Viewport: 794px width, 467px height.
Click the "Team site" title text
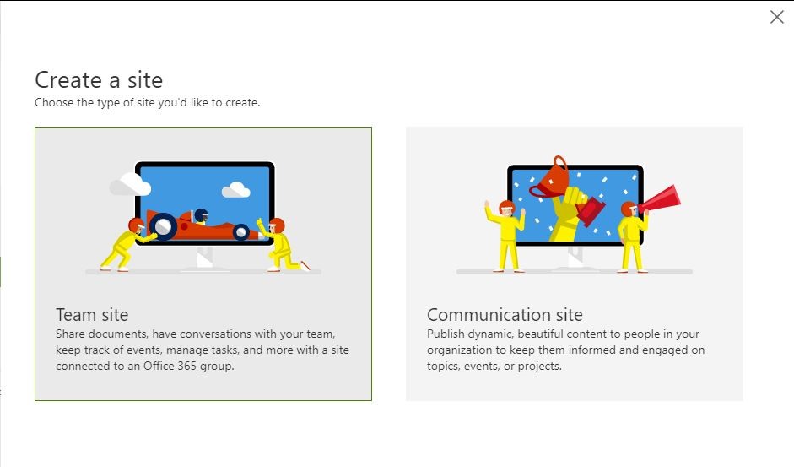pyautogui.click(x=92, y=315)
